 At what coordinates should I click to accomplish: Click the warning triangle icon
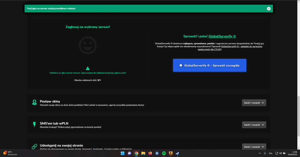coord(88,68)
